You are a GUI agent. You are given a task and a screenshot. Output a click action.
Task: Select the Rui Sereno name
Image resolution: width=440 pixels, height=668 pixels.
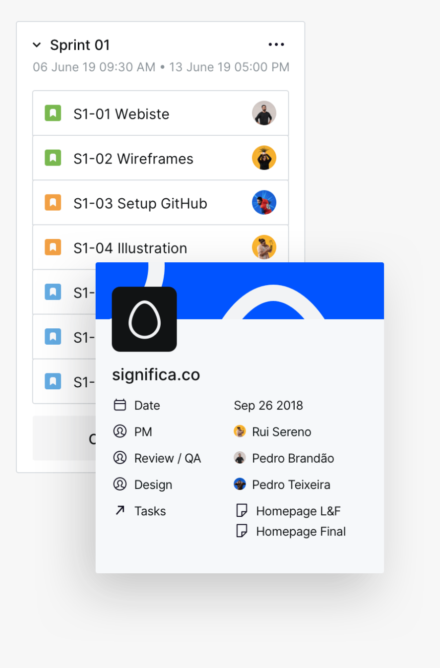[282, 432]
